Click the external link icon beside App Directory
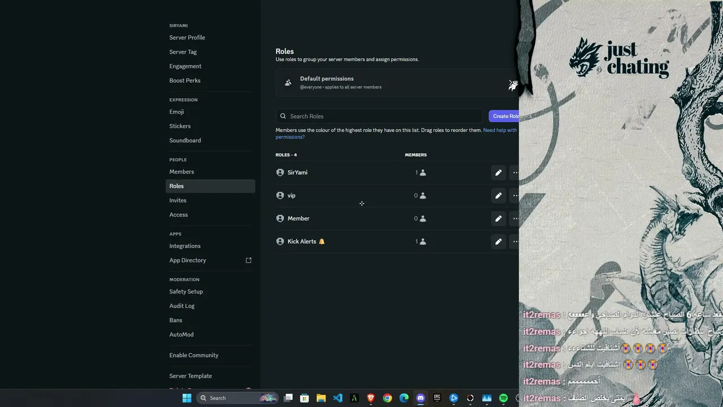723x407 pixels. pos(249,261)
